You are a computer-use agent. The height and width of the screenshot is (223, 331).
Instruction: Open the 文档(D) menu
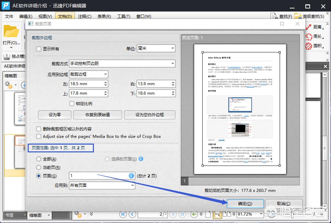(x=65, y=16)
